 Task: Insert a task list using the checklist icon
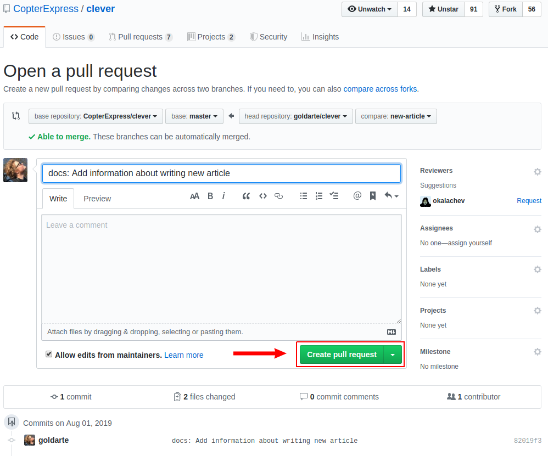click(334, 195)
